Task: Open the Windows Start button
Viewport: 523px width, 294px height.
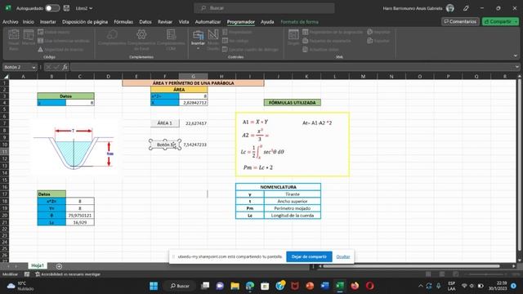Action: tap(154, 286)
